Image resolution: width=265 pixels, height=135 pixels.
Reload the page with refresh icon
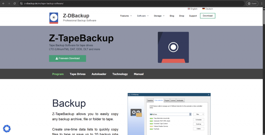[x=14, y=4]
